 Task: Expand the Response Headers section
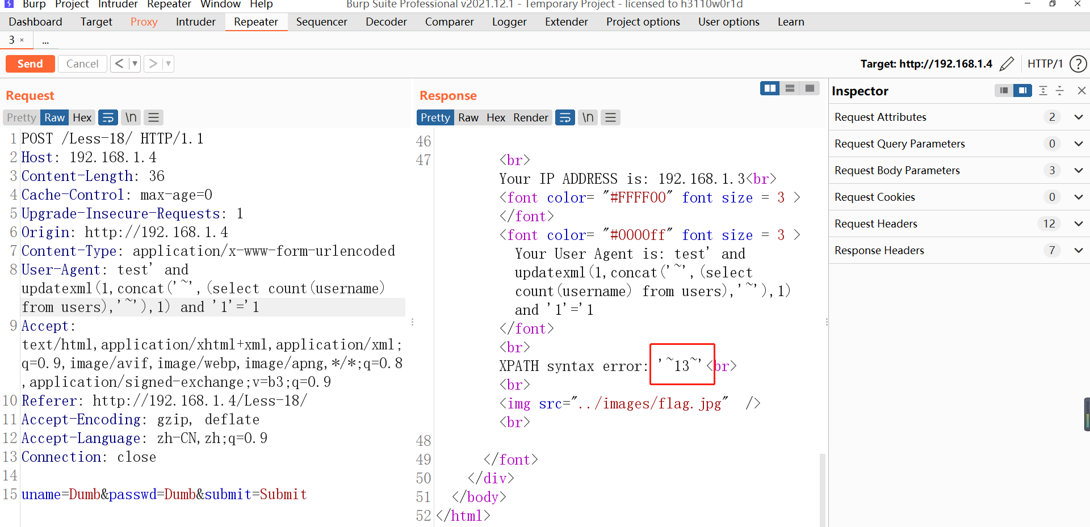(1079, 250)
